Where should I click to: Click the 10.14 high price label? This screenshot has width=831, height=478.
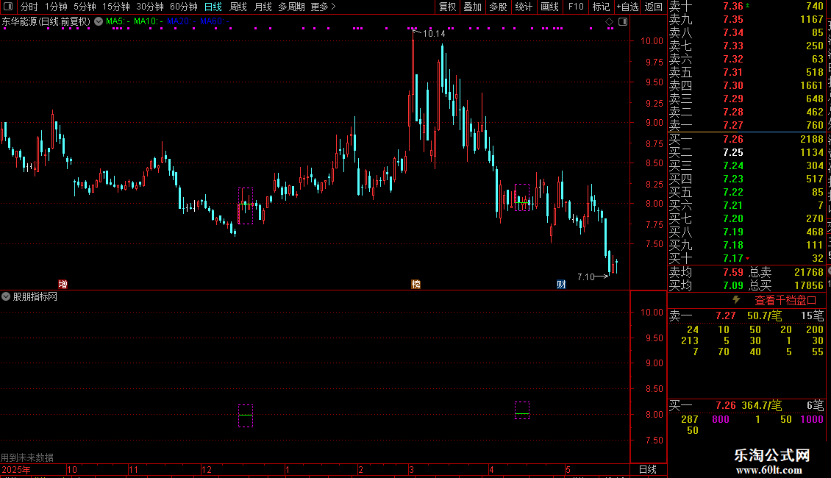pyautogui.click(x=434, y=33)
